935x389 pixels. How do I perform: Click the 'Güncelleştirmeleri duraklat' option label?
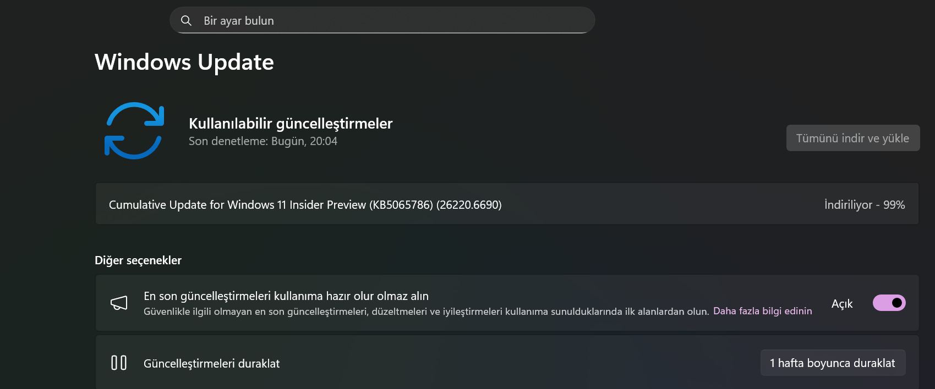tap(212, 364)
